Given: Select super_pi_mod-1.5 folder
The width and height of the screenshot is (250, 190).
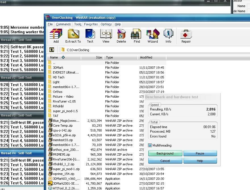Looking at the screenshot, I should coord(65,111).
